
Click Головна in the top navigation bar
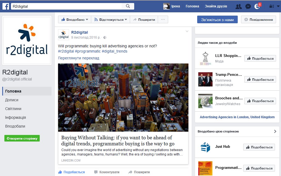pos(192,6)
